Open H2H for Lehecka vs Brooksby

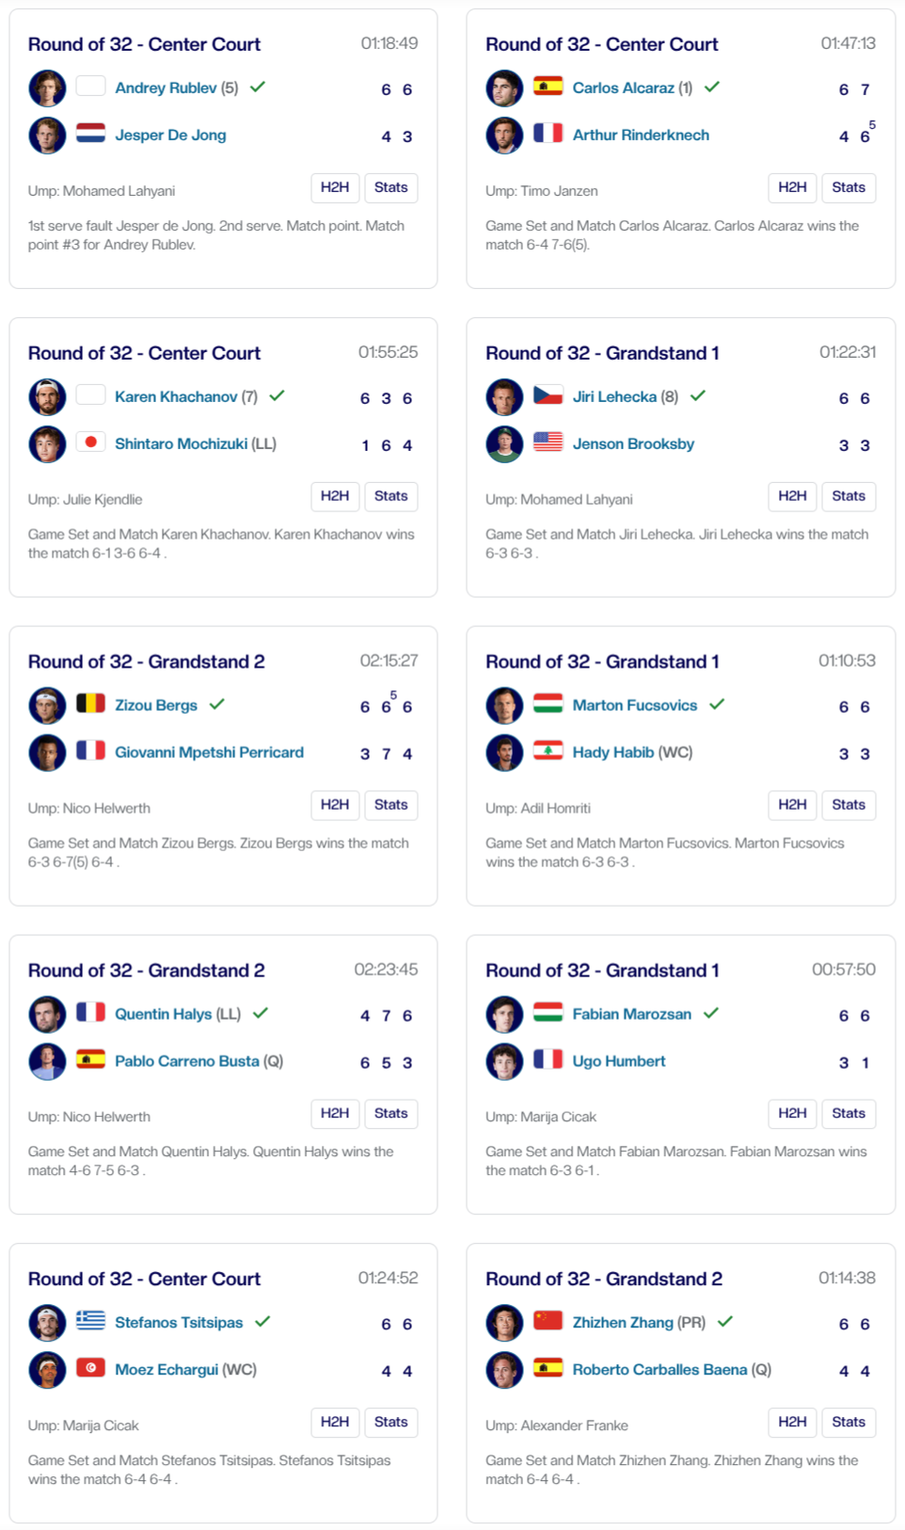pyautogui.click(x=791, y=496)
